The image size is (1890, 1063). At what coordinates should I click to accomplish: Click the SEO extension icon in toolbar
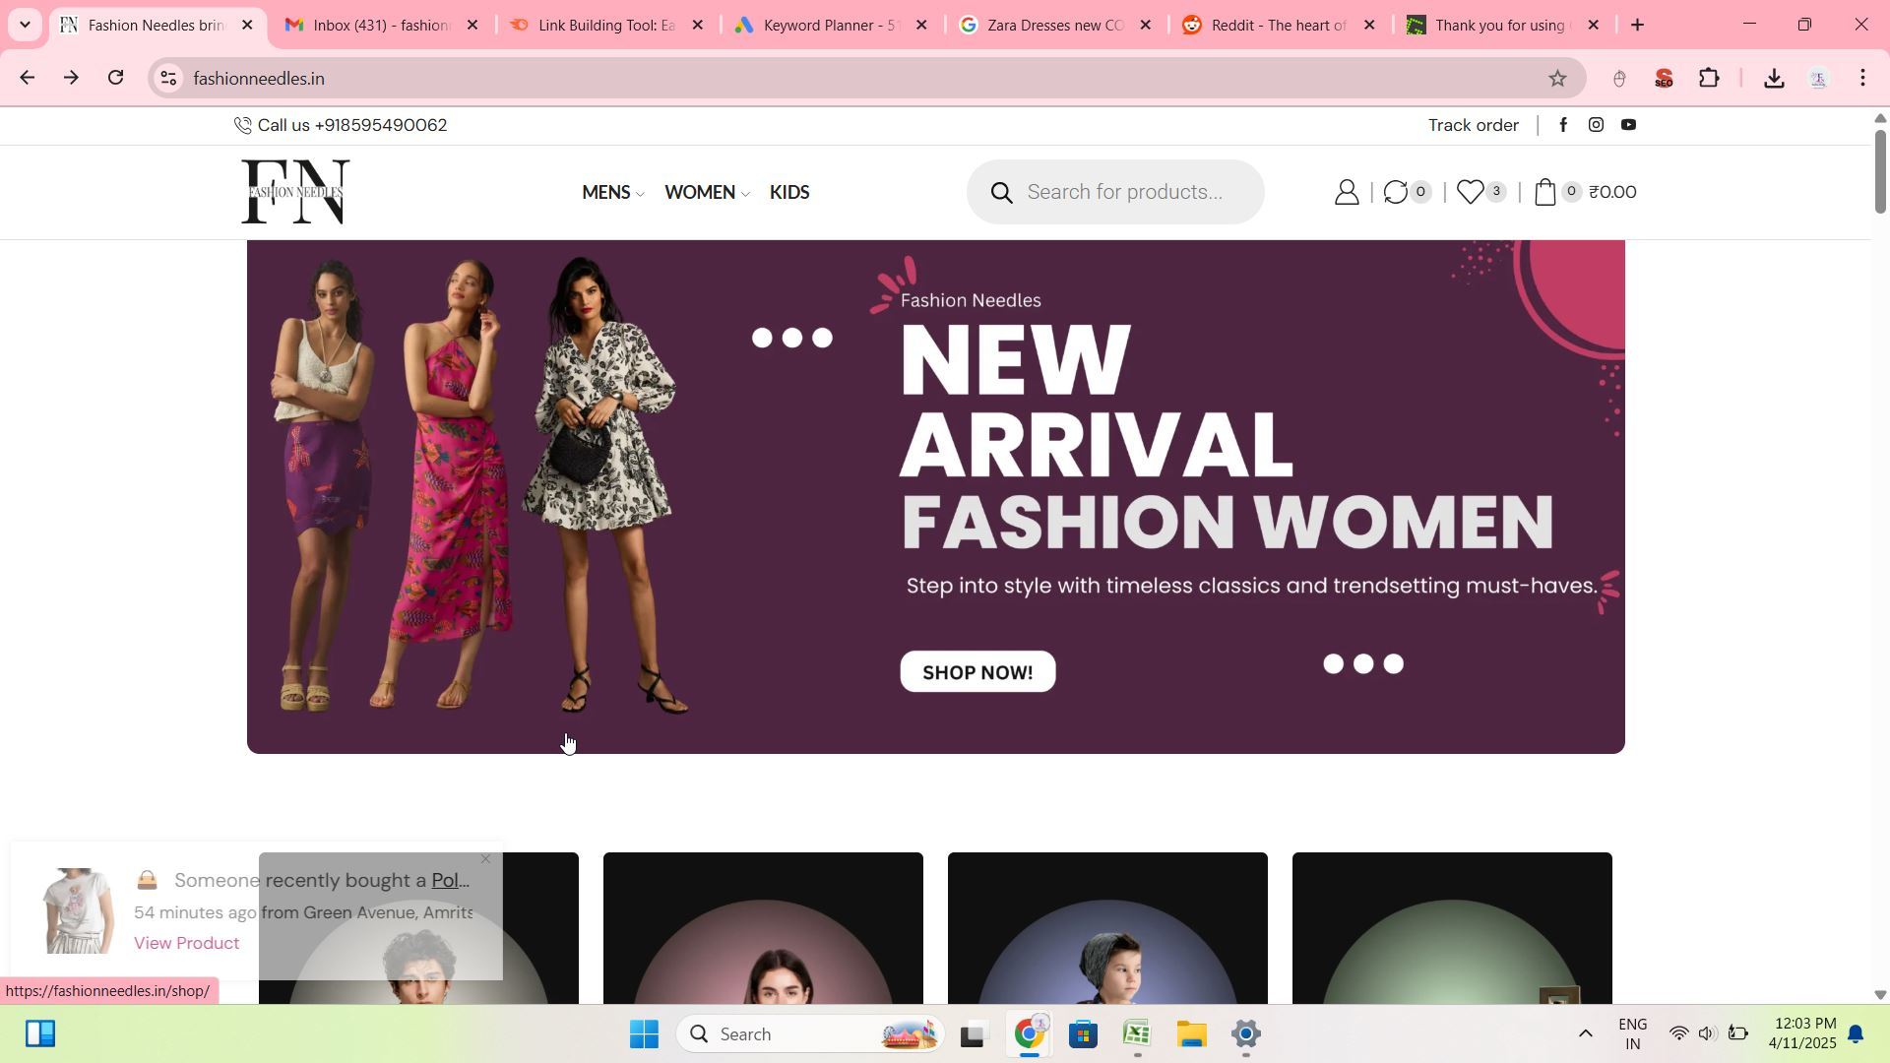1664,79
